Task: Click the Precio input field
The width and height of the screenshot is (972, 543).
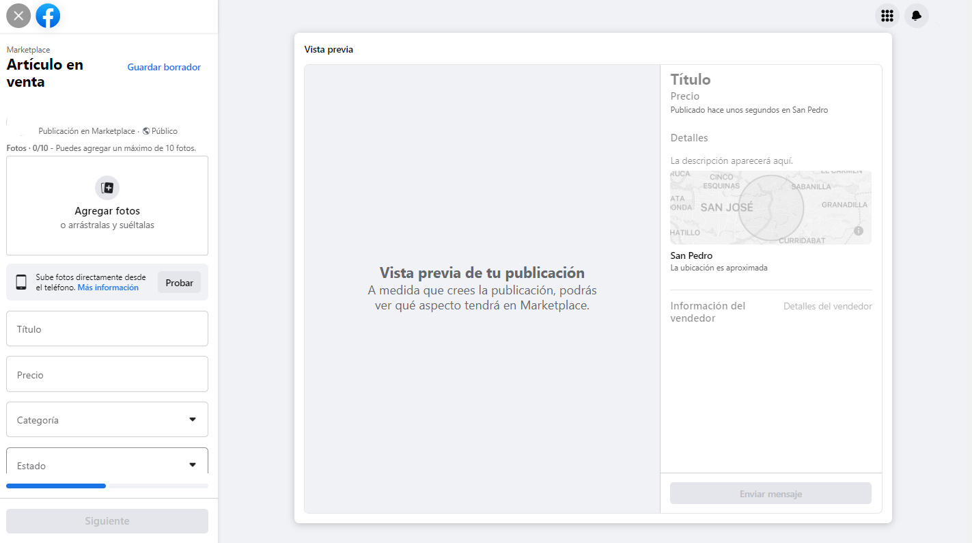Action: (x=107, y=374)
